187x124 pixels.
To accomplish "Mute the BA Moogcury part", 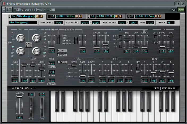I will click(x=37, y=16).
